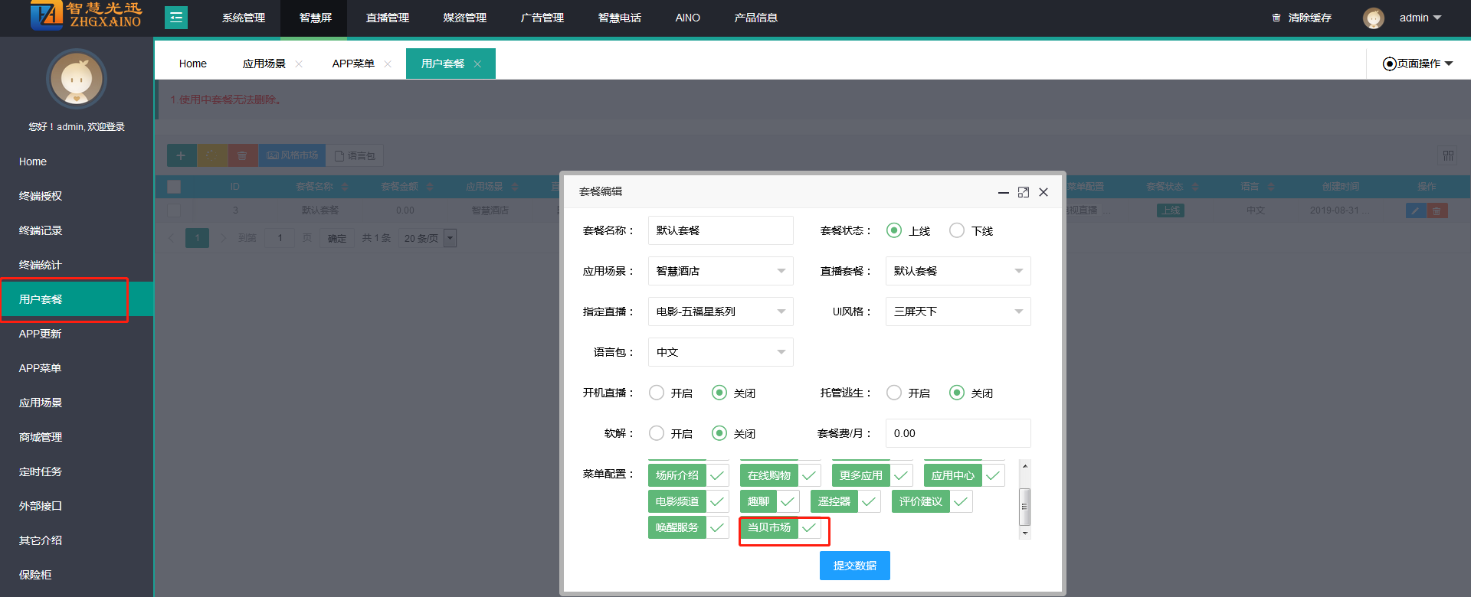Maximize the 套餐编辑 dialog

[x=1023, y=192]
